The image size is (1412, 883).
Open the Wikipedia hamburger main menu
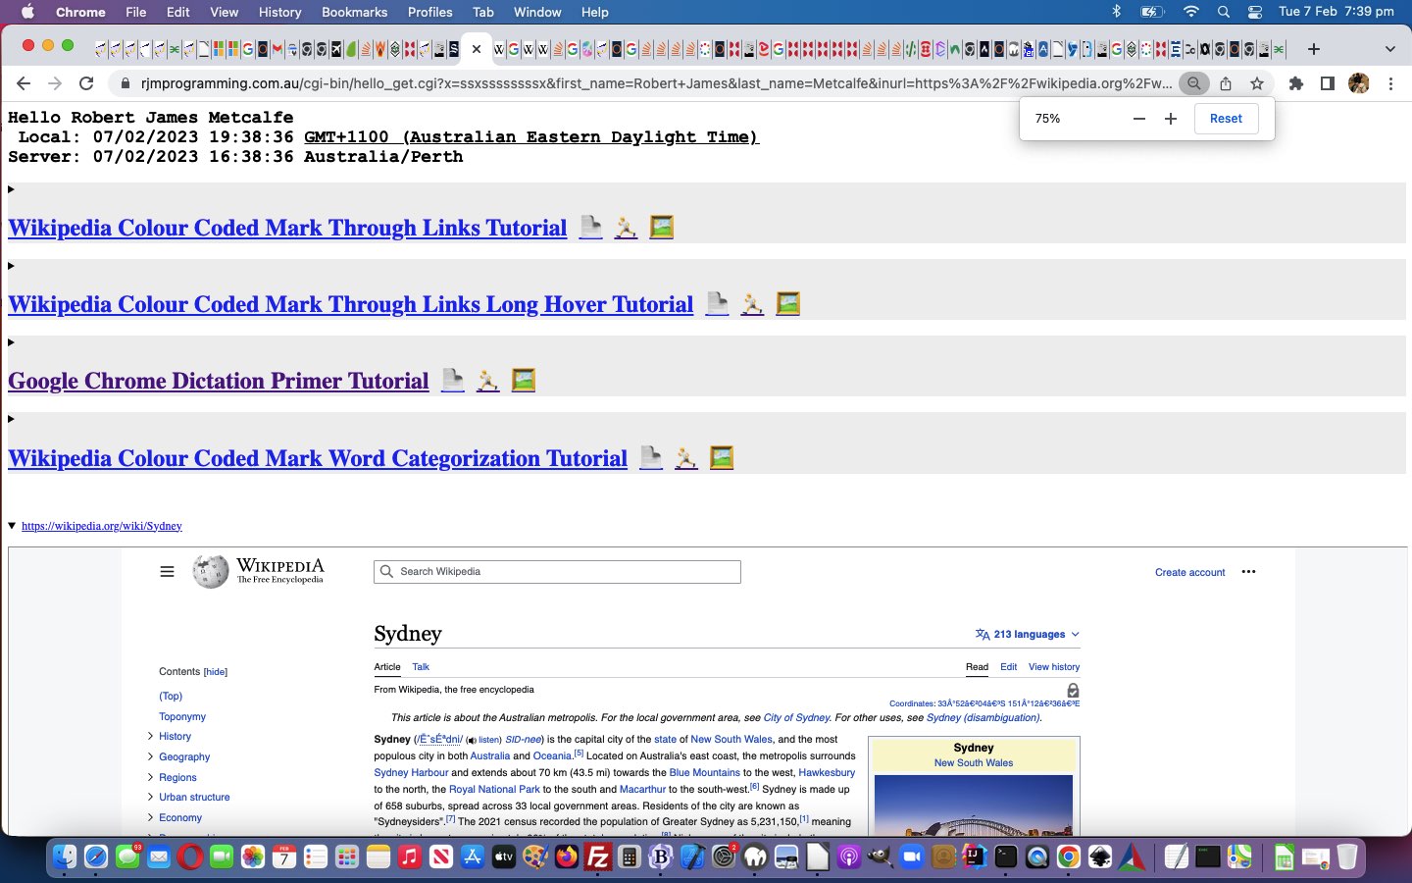click(167, 571)
